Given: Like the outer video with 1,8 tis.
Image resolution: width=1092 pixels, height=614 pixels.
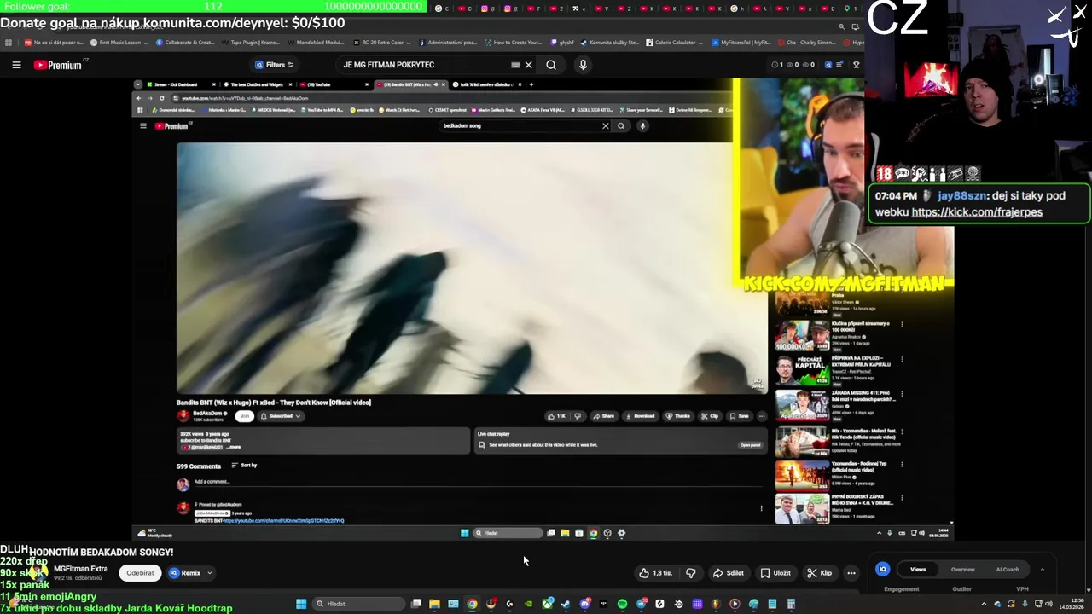Looking at the screenshot, I should tap(655, 573).
